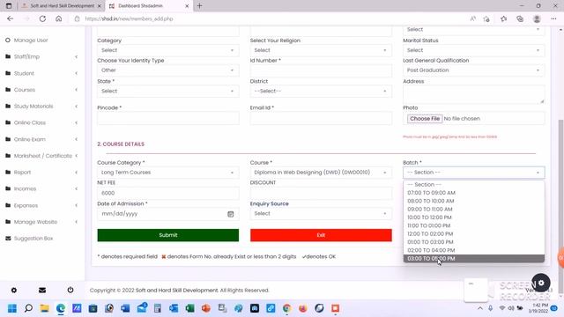Click the NET FEE input field
Viewport: 564px width, 317px height.
point(168,194)
